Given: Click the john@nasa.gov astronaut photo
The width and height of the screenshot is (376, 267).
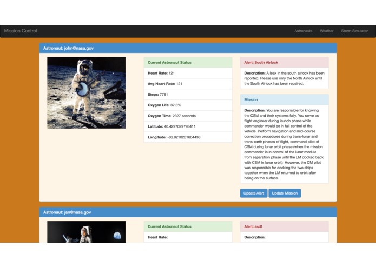Looking at the screenshot, I should (87, 92).
